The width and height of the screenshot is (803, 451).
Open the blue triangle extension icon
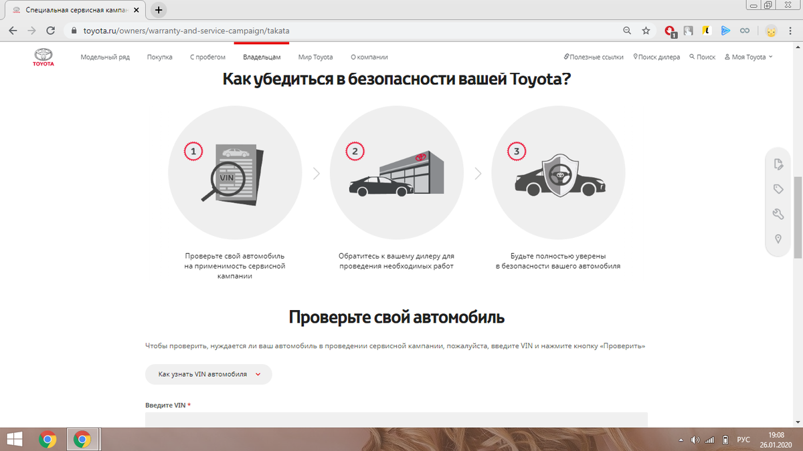[725, 31]
